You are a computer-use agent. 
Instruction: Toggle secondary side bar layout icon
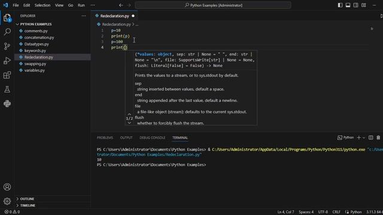click(x=355, y=5)
